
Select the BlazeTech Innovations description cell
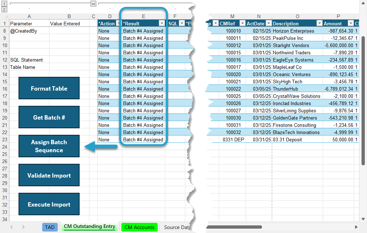pos(298,132)
